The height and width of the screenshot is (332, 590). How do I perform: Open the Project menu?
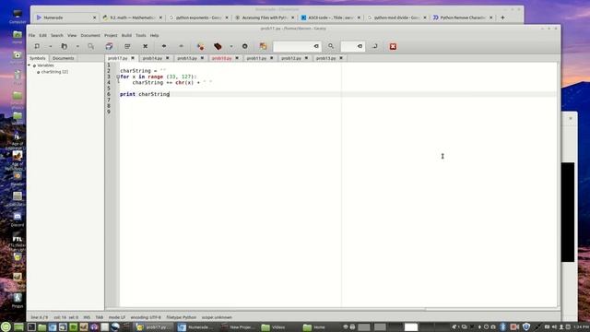click(111, 35)
